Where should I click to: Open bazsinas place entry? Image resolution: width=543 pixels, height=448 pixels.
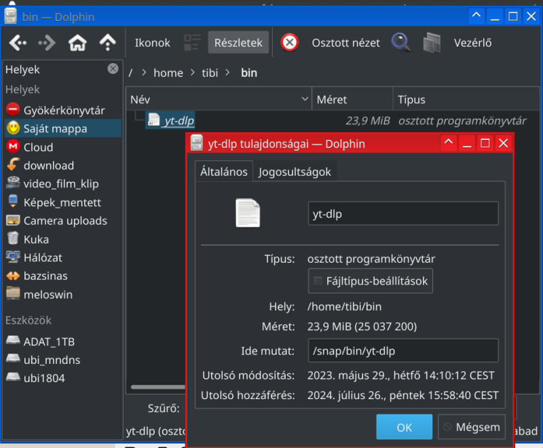63,276
